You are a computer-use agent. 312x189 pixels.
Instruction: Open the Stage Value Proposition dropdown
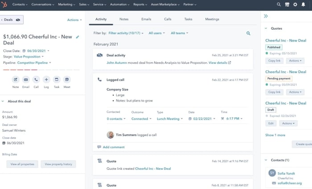pyautogui.click(x=29, y=57)
